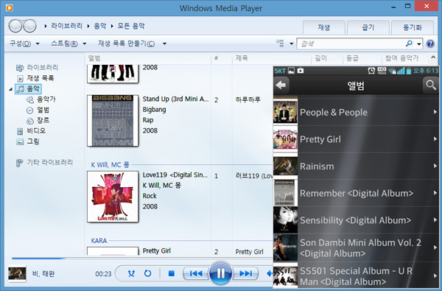Pause the current song
442x291 pixels.
[x=220, y=273]
